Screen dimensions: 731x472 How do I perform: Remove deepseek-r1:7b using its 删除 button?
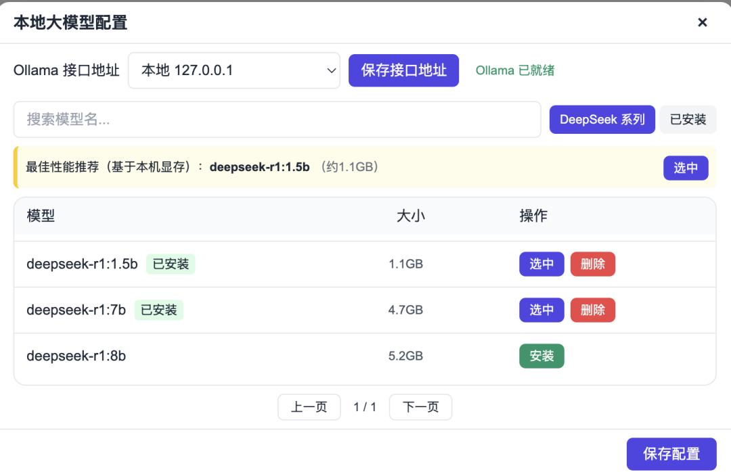coord(592,310)
